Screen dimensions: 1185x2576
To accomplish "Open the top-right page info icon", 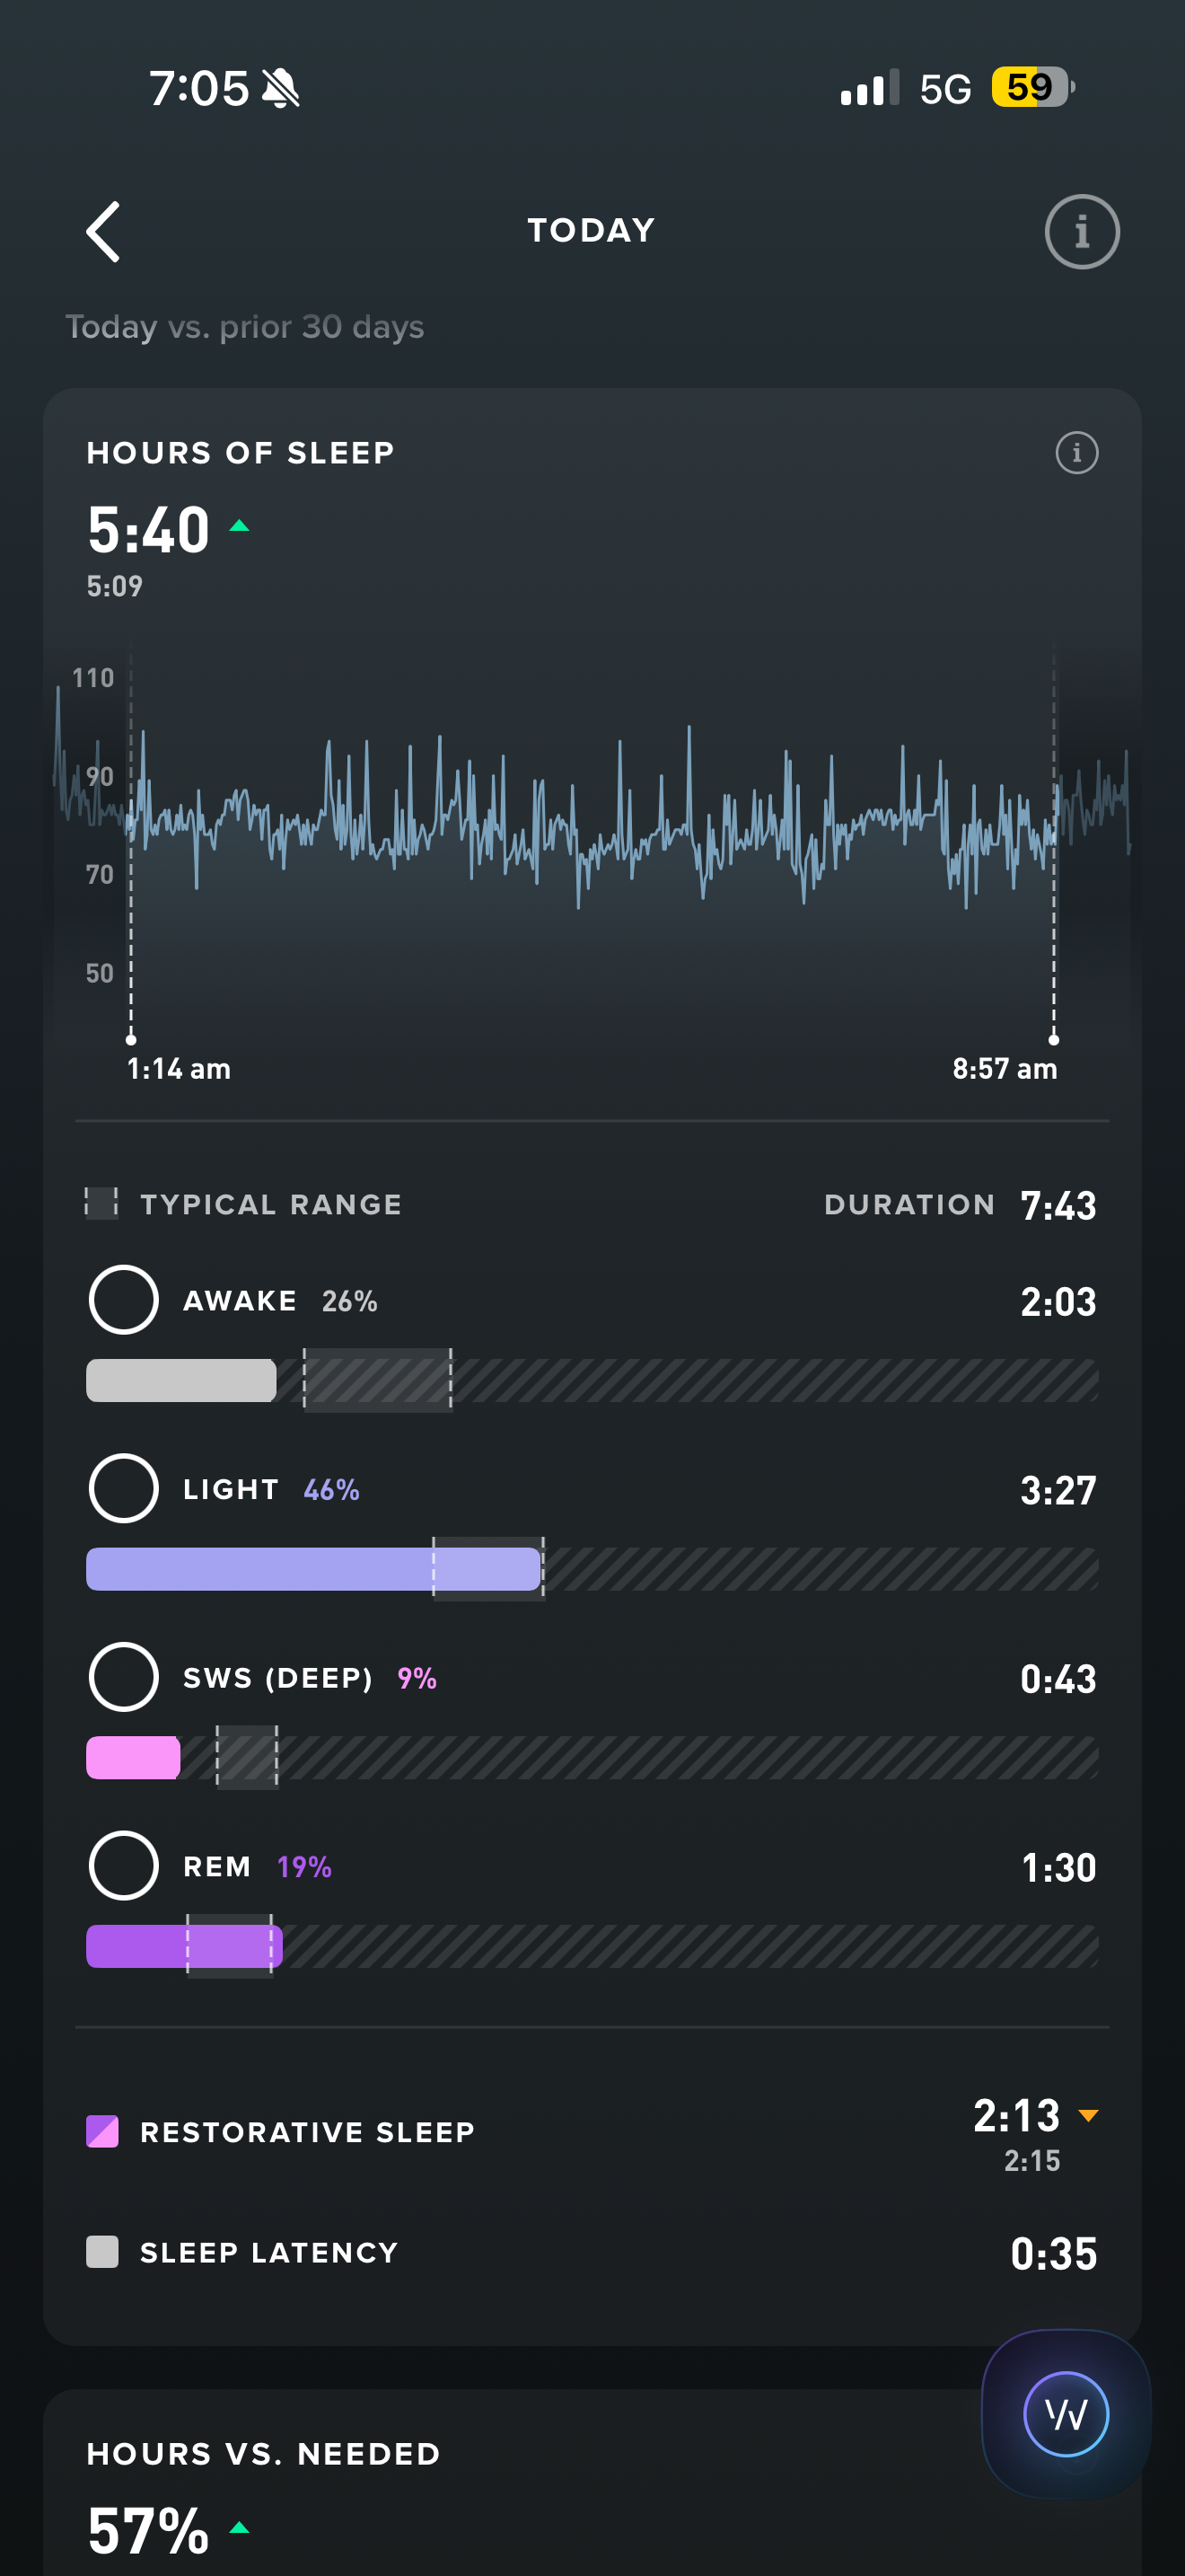I will click(x=1081, y=232).
